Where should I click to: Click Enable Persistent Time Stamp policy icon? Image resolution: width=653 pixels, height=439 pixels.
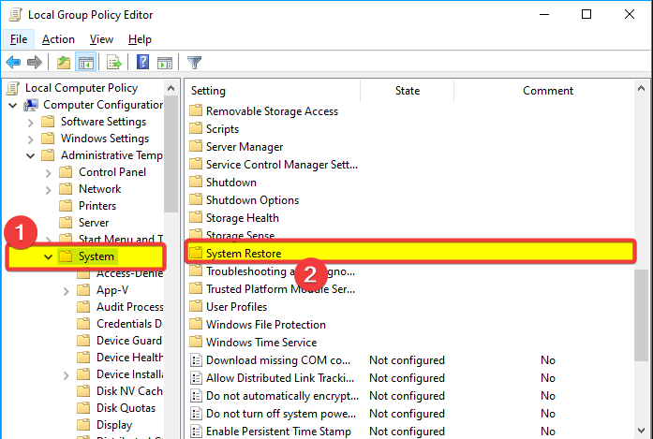click(196, 432)
